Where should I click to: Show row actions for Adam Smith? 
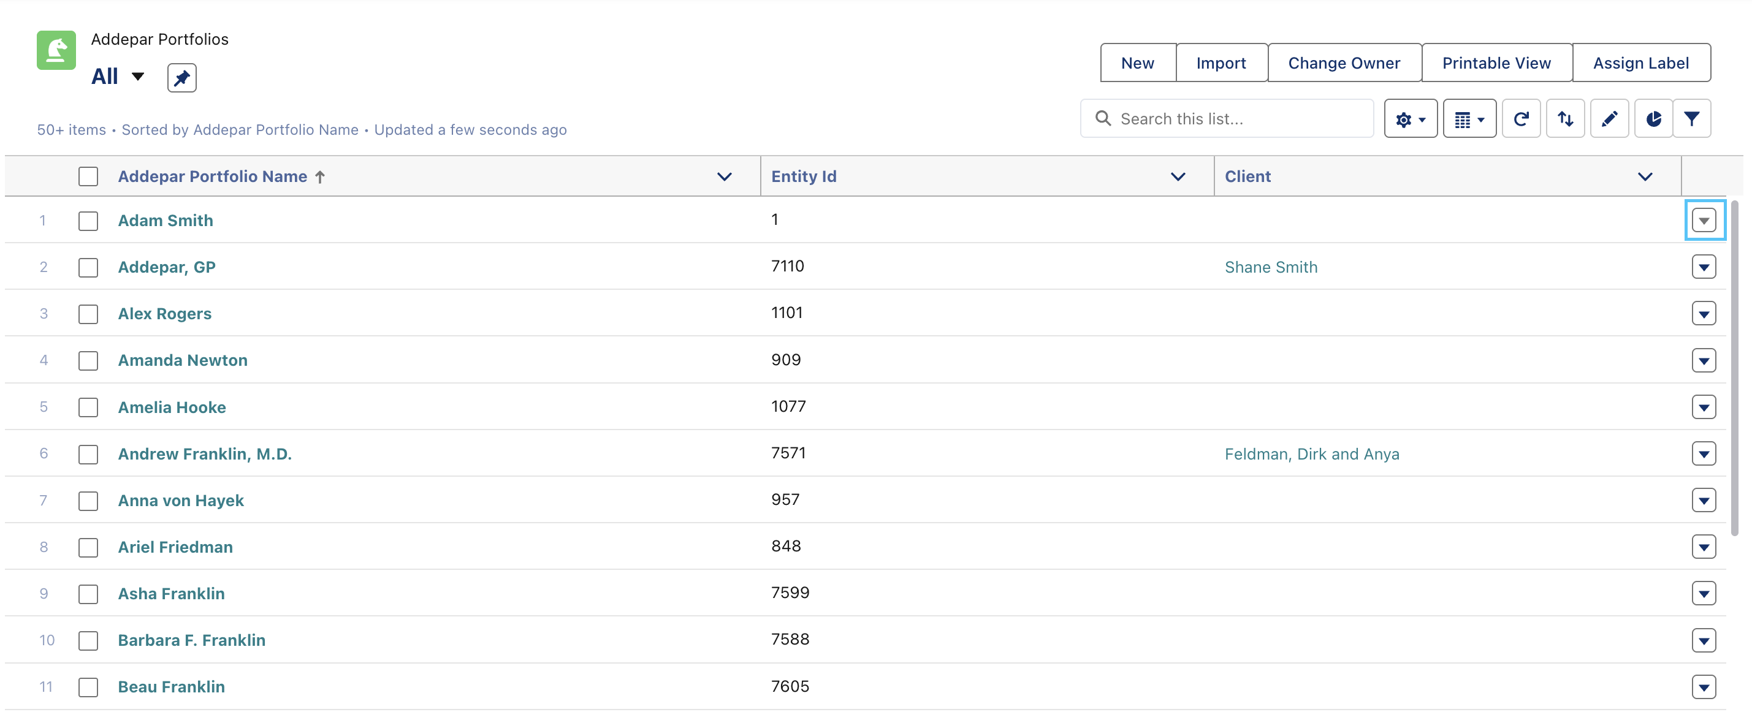(x=1704, y=221)
